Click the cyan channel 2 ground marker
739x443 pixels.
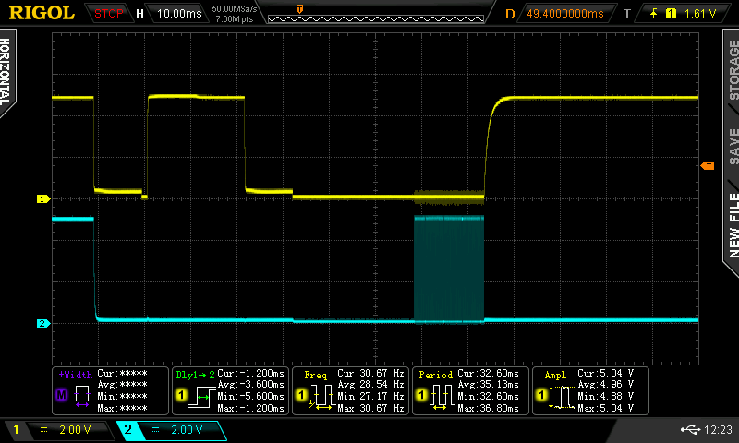43,323
